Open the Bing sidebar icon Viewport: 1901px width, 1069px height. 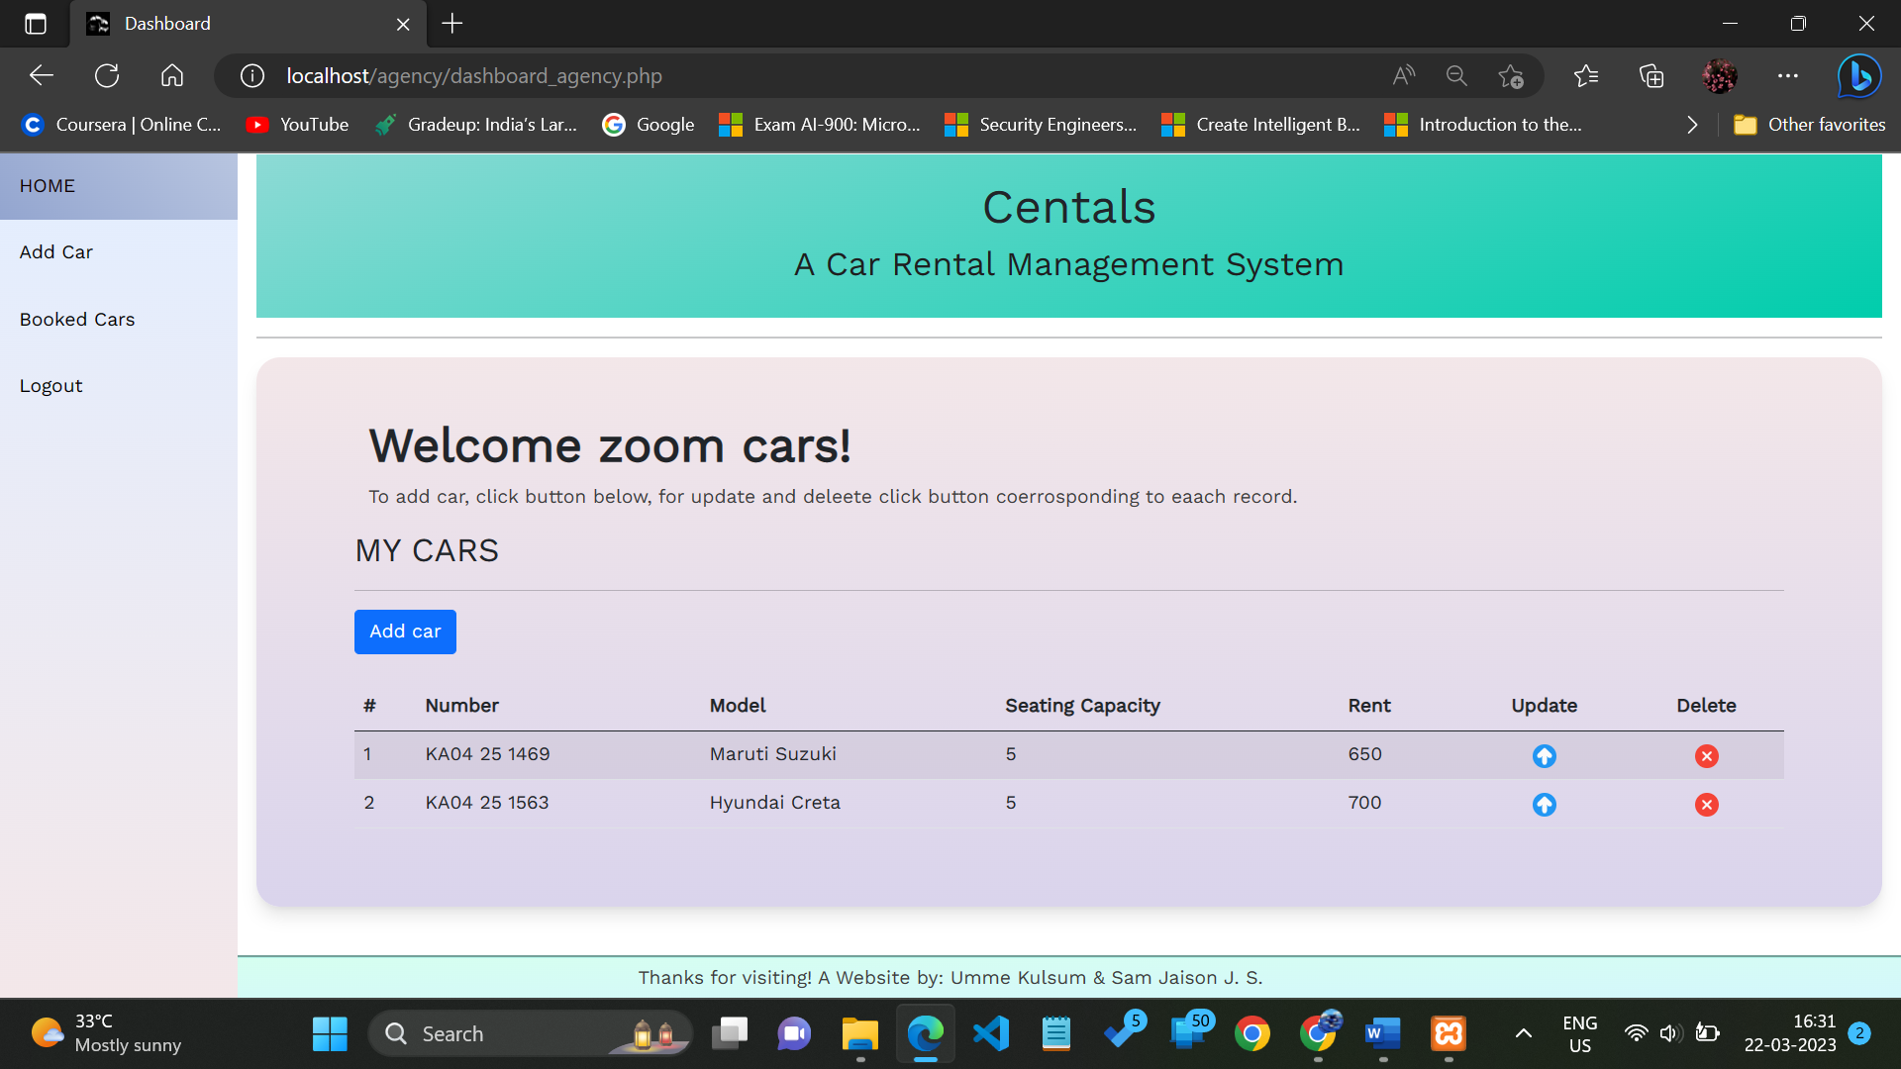coord(1858,76)
